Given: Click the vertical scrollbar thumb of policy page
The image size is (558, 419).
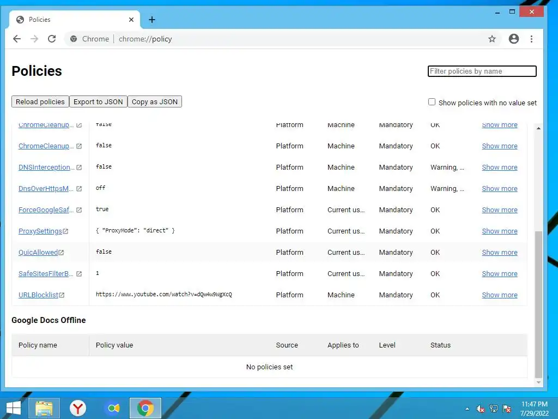Looking at the screenshot, I should 538,304.
